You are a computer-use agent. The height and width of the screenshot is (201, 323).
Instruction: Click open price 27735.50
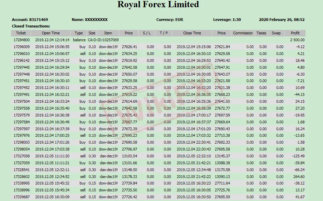pos(129,190)
